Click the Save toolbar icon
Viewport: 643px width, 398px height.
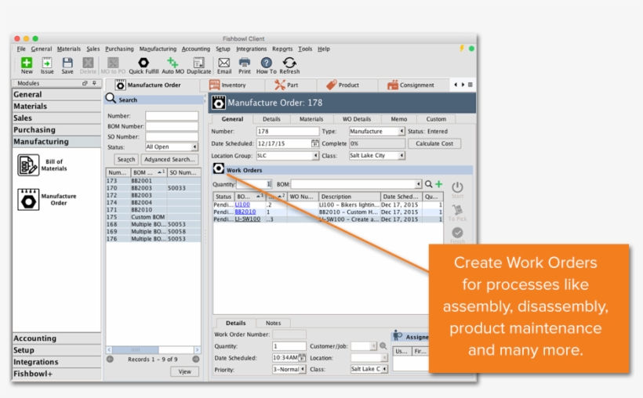coord(67,63)
